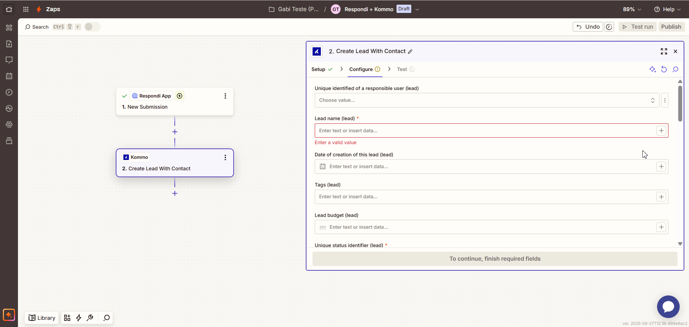The height and width of the screenshot is (327, 689).
Task: Insert data into Lead budget field
Action: [661, 227]
